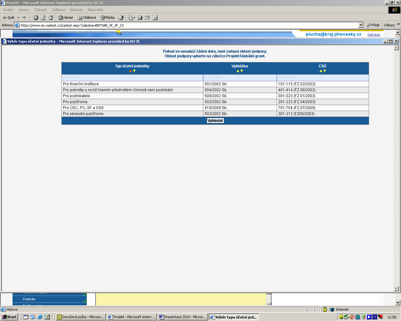Click the CS language indicator in tray
Image resolution: width=401 pixels, height=321 pixels.
[374, 317]
